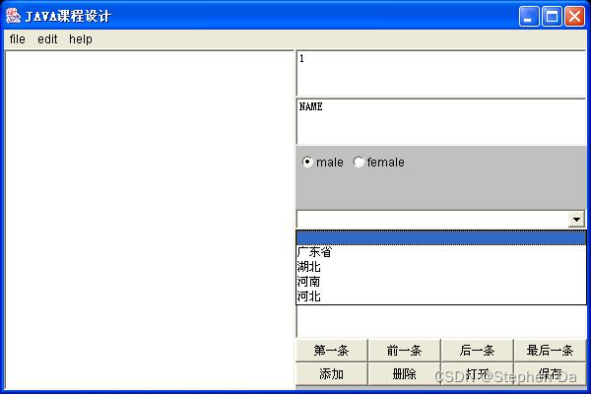Viewport: 591px width, 394px height.
Task: Jump to last record with 最后一条
Action: (550, 351)
